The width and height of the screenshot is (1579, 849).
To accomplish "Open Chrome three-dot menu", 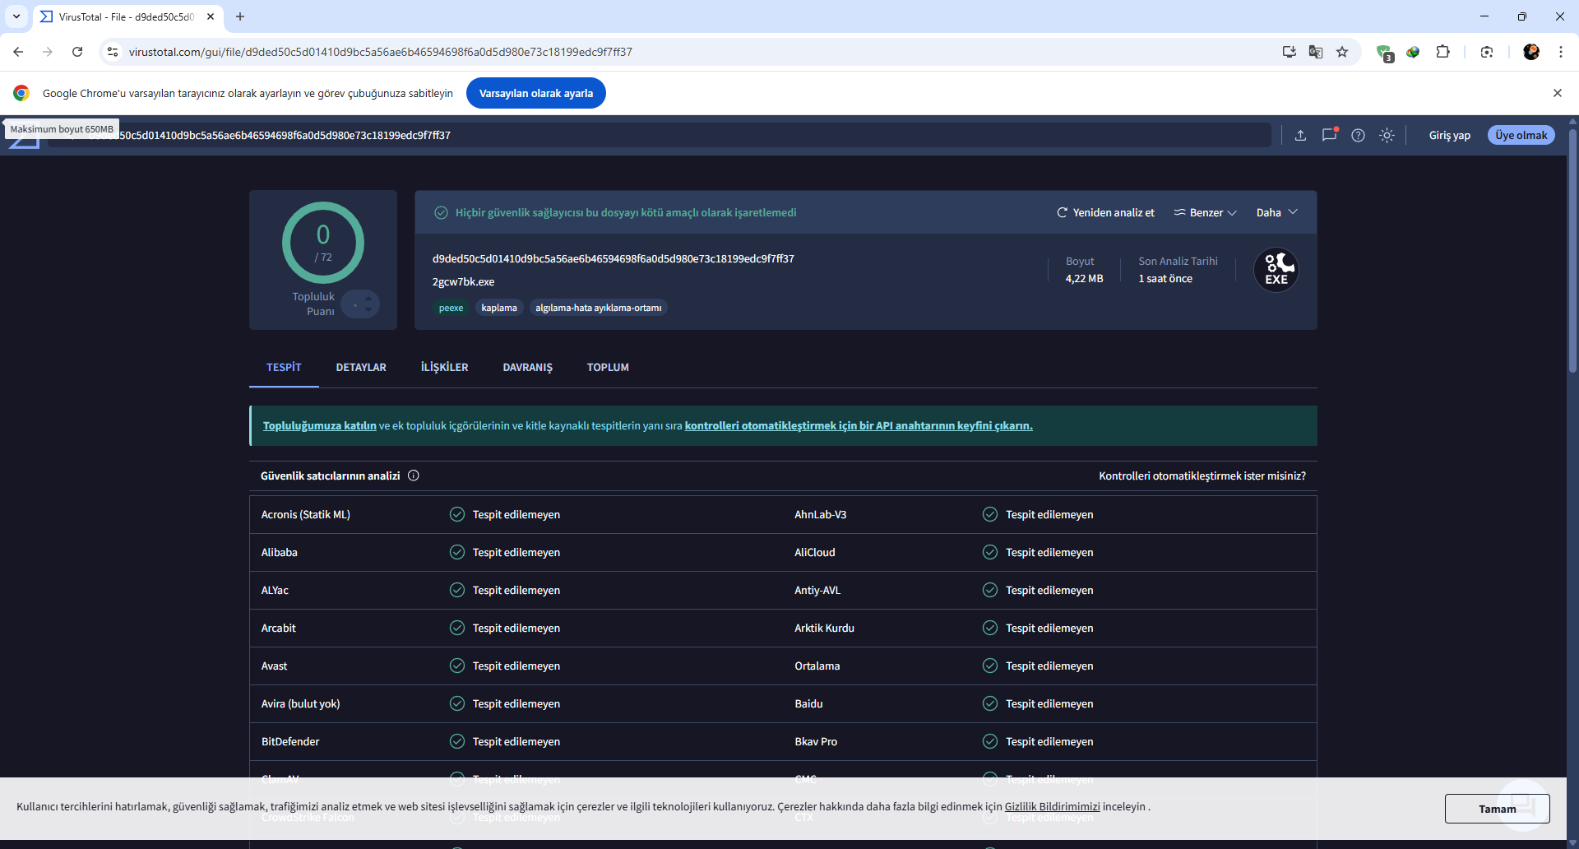I will (x=1561, y=52).
